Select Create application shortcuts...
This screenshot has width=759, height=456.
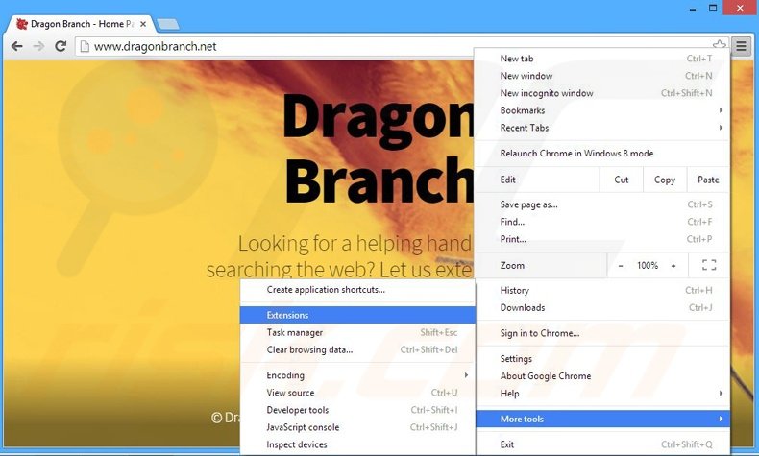(357, 290)
